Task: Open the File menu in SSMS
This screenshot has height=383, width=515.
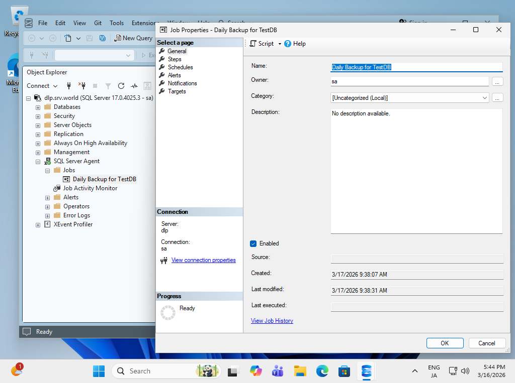Action: point(43,23)
